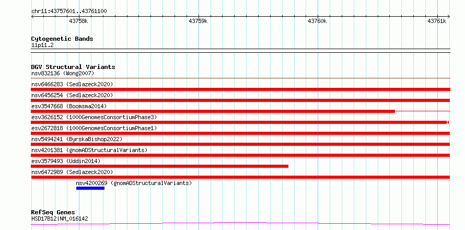The height and width of the screenshot is (230, 465).
Task: Select the esv3547668 (Boomsma2014) label
Action: point(69,106)
